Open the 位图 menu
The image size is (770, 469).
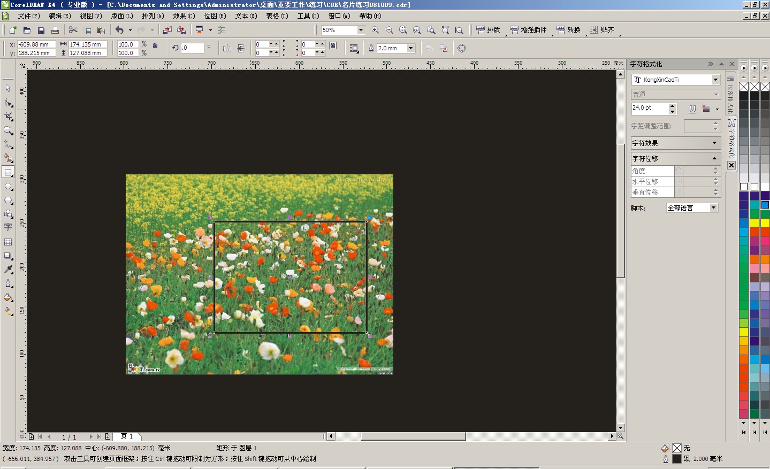click(215, 16)
